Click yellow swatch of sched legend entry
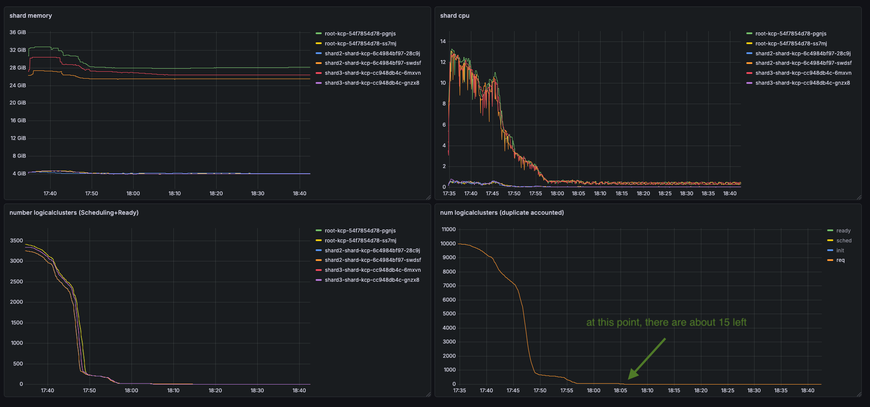 (x=830, y=241)
